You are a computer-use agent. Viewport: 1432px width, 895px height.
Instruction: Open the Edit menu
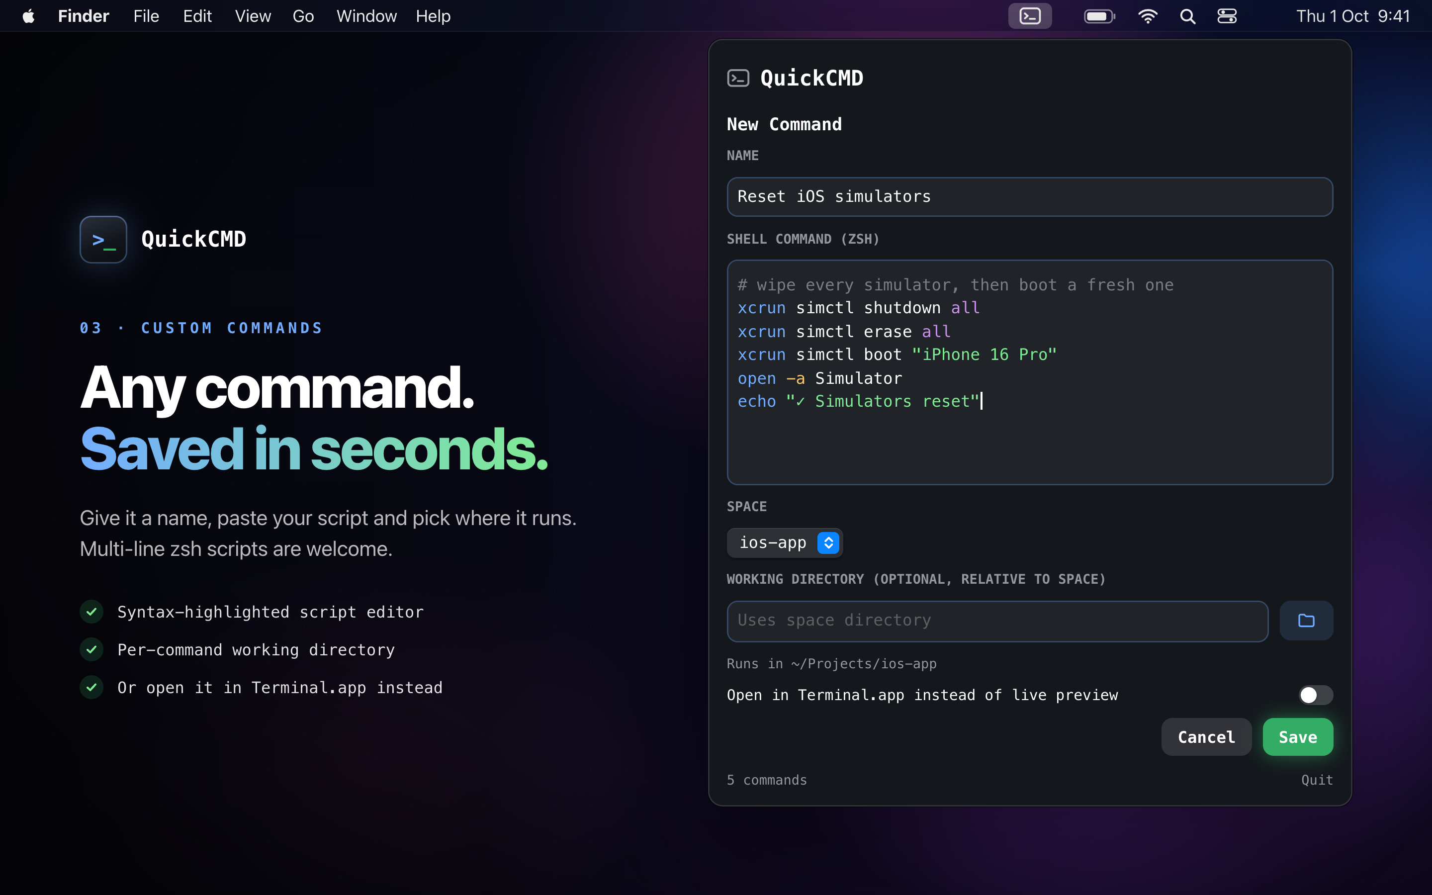point(197,16)
